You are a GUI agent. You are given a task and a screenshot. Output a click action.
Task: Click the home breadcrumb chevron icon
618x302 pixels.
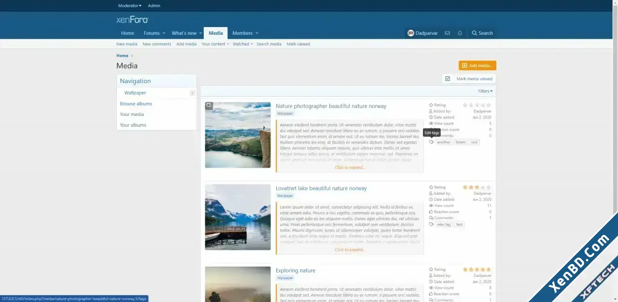[x=132, y=56]
